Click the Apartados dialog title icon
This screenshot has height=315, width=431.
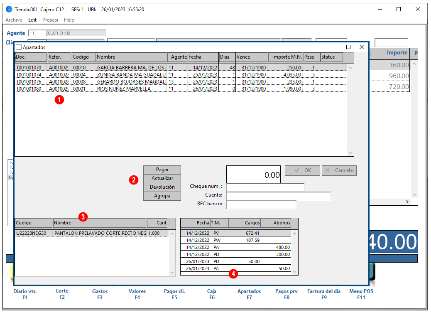click(19, 47)
